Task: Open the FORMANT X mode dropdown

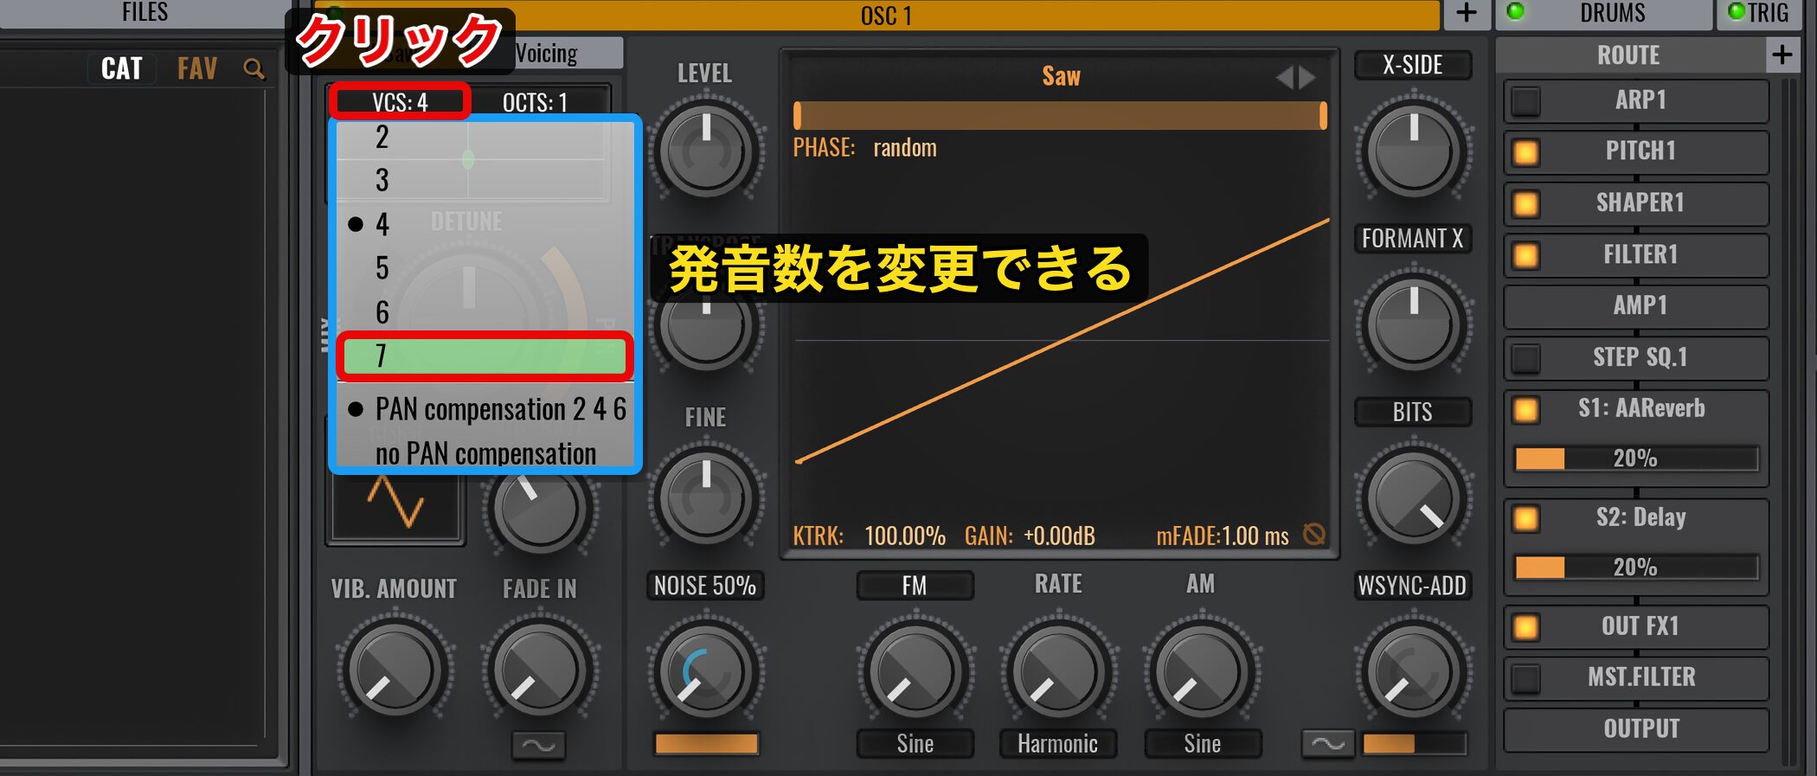Action: (x=1412, y=238)
